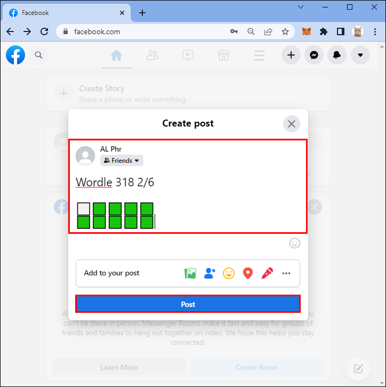Click the Create Room button
Viewport: 386px width, 387px height.
[x=256, y=367]
